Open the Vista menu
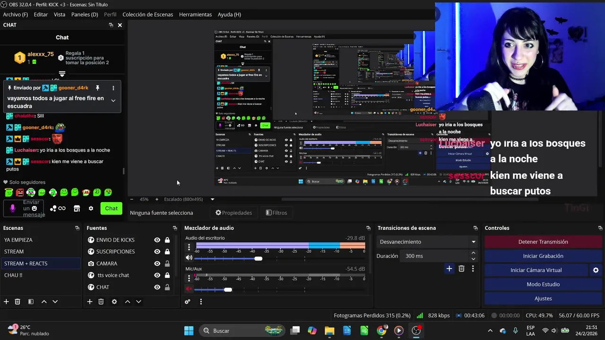 (x=60, y=15)
